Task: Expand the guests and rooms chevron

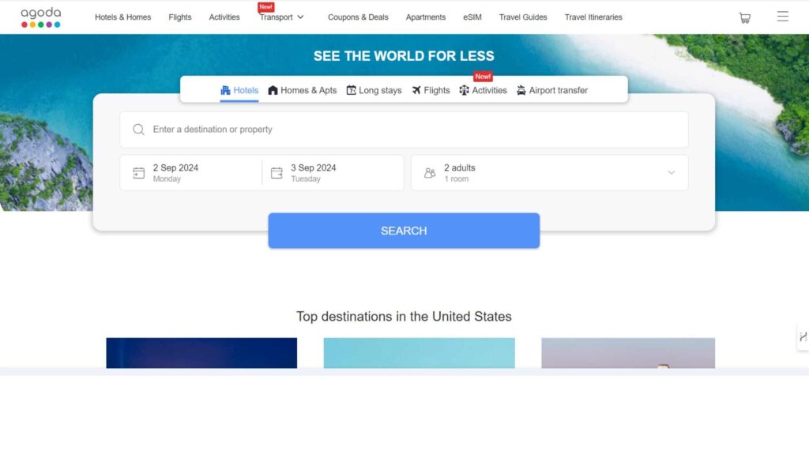Action: (671, 173)
